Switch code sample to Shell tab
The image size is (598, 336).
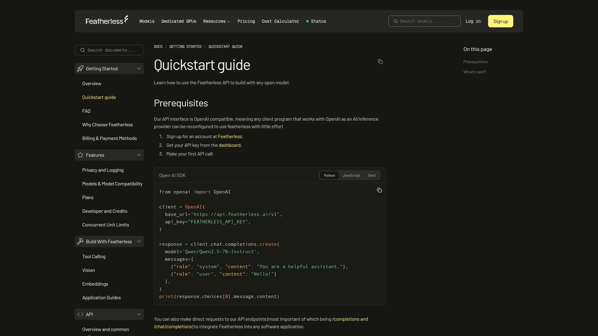coord(371,175)
